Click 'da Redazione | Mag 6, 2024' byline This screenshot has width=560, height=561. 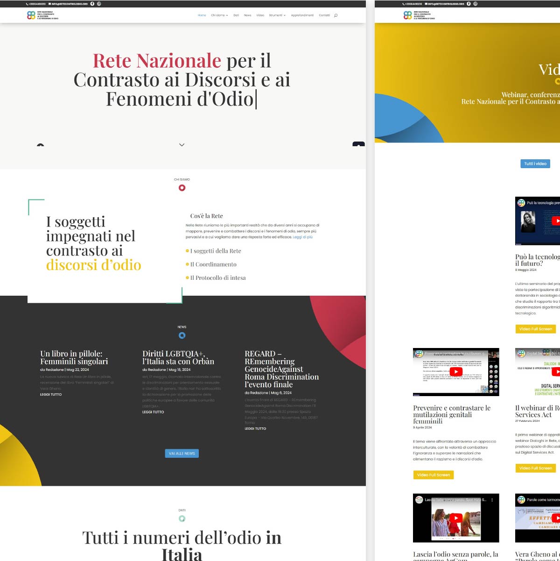tap(268, 393)
